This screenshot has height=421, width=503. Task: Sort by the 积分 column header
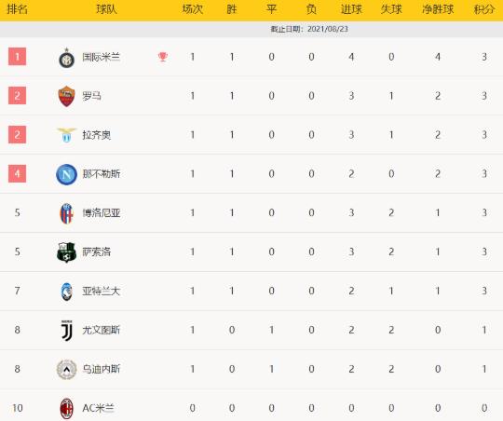pyautogui.click(x=484, y=9)
